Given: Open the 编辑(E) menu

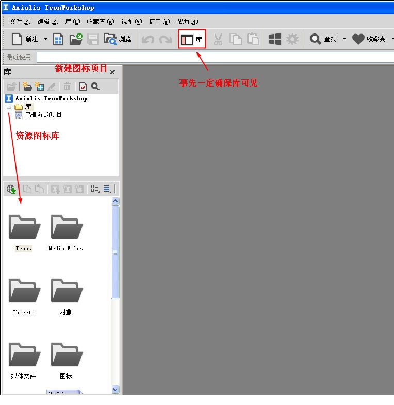Looking at the screenshot, I should [48, 22].
